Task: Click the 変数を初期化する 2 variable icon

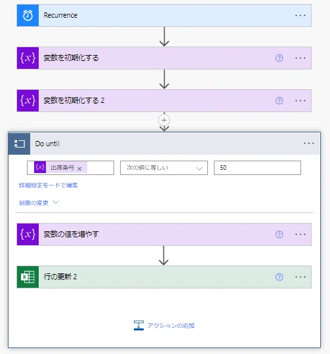Action: [x=28, y=101]
